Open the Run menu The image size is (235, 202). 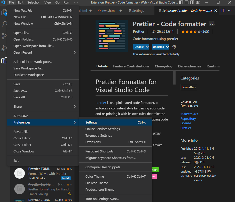tap(66, 3)
